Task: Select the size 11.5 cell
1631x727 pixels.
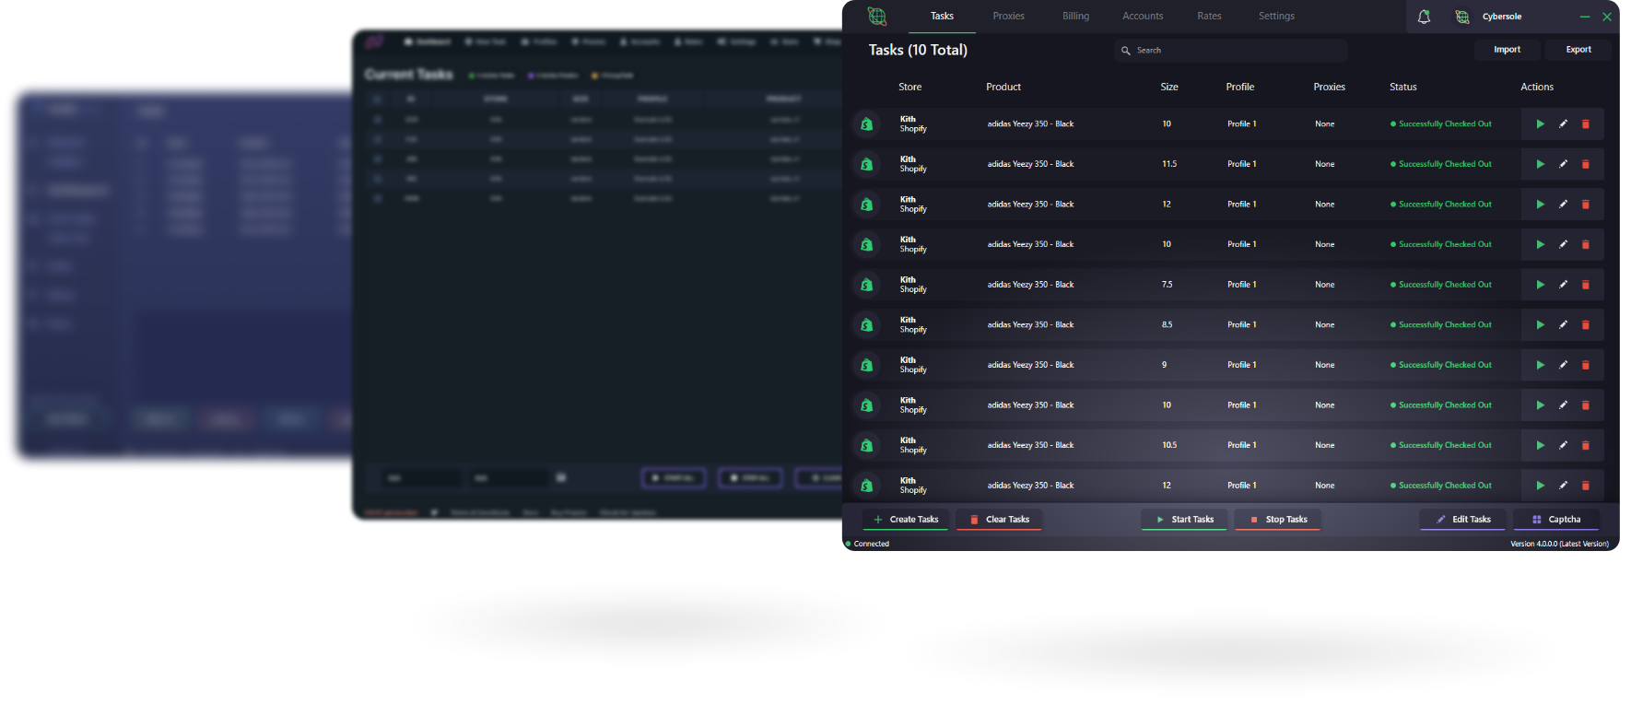Action: coord(1169,164)
